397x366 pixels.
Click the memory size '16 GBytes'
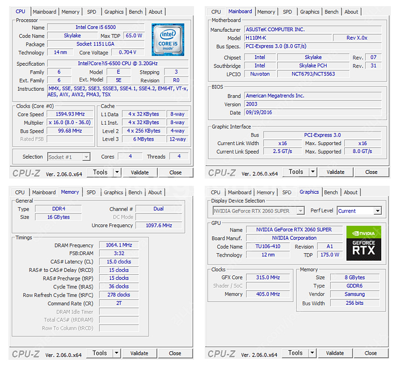[58, 217]
